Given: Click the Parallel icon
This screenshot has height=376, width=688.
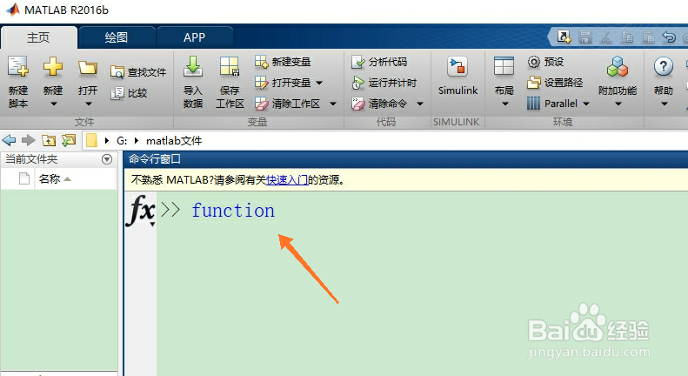Looking at the screenshot, I should (533, 104).
